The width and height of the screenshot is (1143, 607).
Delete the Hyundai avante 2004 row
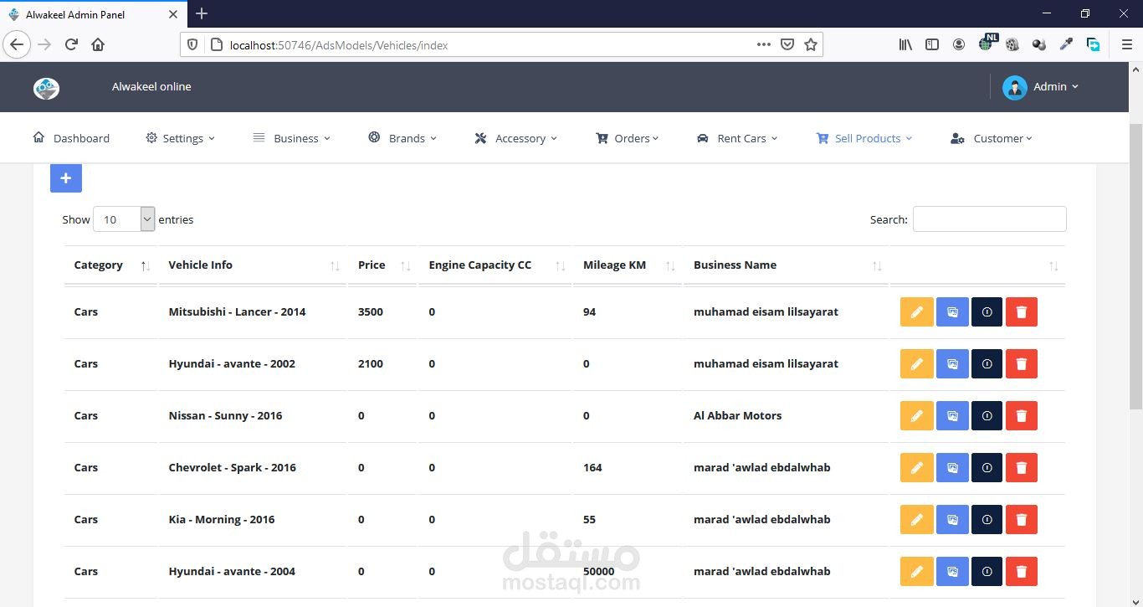[1022, 571]
